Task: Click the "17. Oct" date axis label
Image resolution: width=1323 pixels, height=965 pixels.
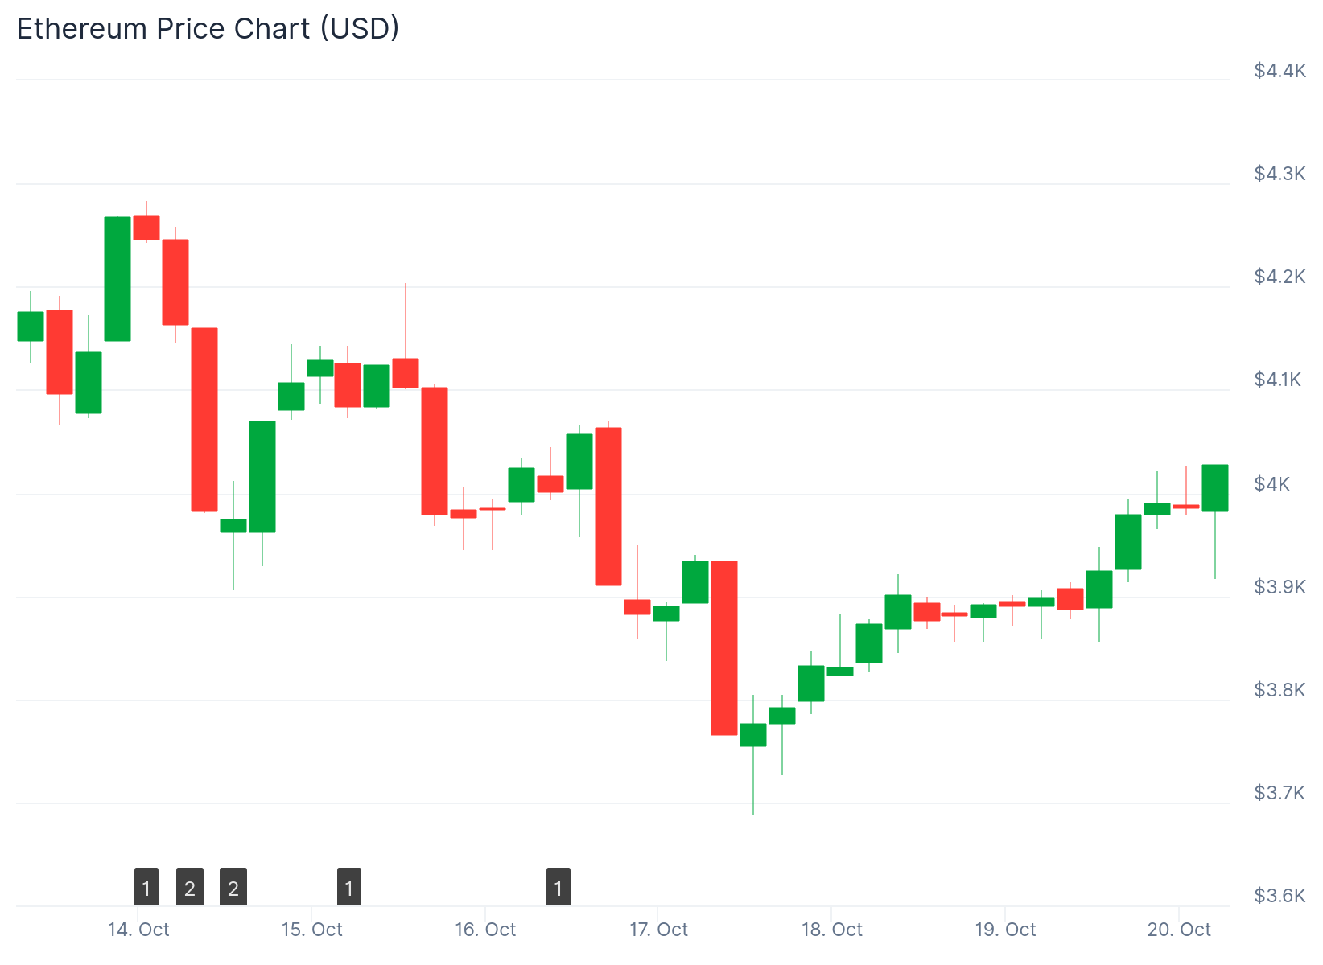Action: [x=658, y=930]
